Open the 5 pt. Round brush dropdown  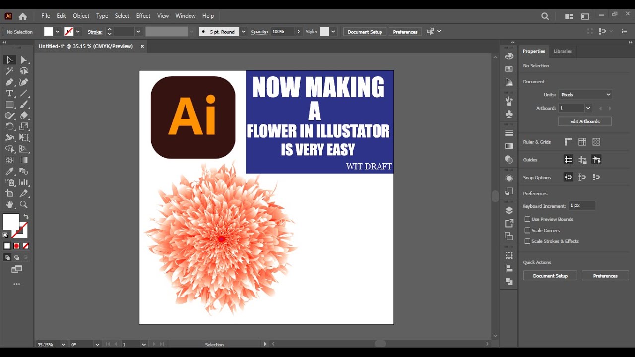[x=243, y=32]
